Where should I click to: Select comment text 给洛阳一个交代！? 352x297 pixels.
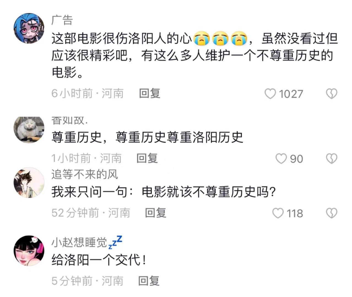pos(99,260)
